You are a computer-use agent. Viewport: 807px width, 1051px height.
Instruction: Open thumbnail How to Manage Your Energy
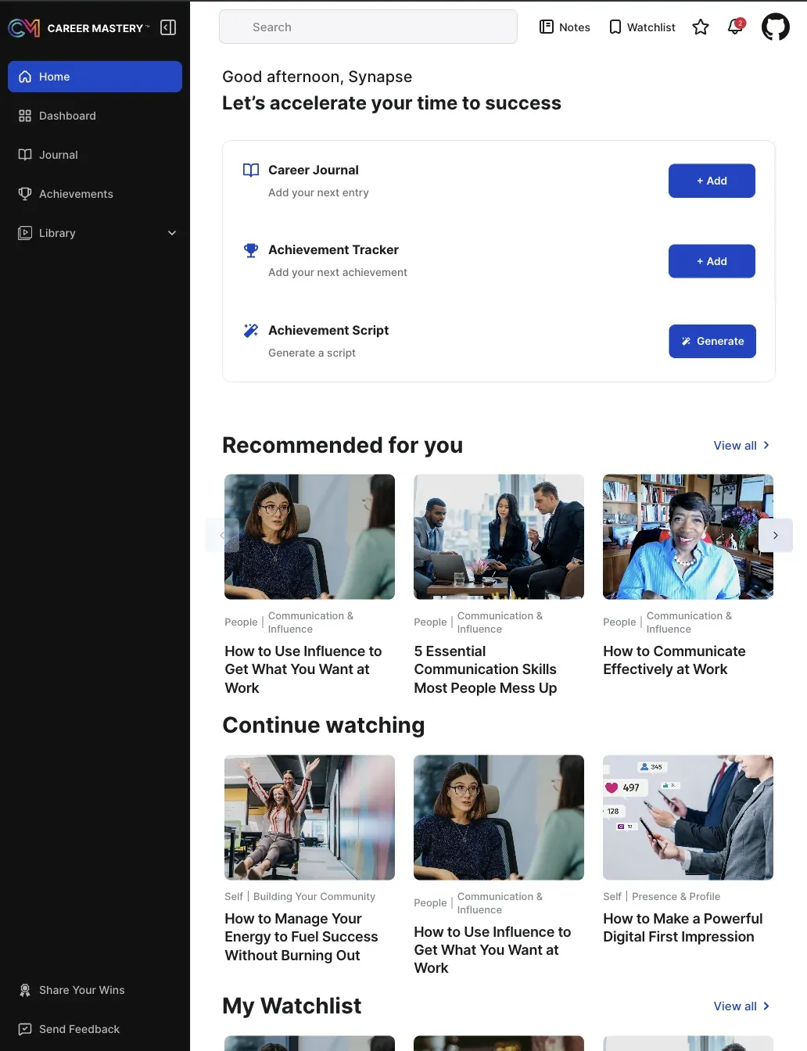click(310, 818)
